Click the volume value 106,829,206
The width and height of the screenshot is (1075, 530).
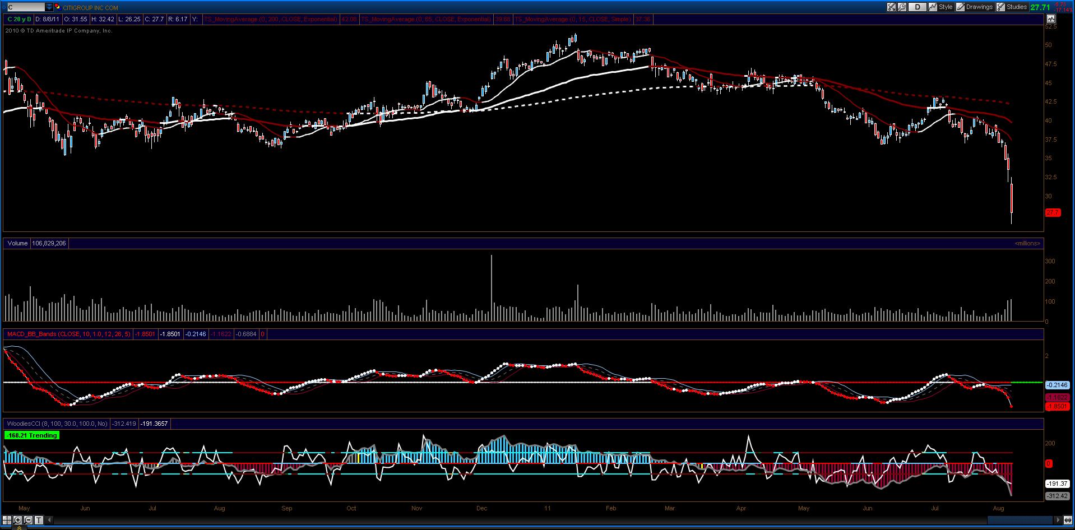point(49,243)
